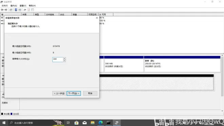Click the Forward arrow toolbar icon
Image resolution: width=224 pixels, height=126 pixels.
pos(6,10)
